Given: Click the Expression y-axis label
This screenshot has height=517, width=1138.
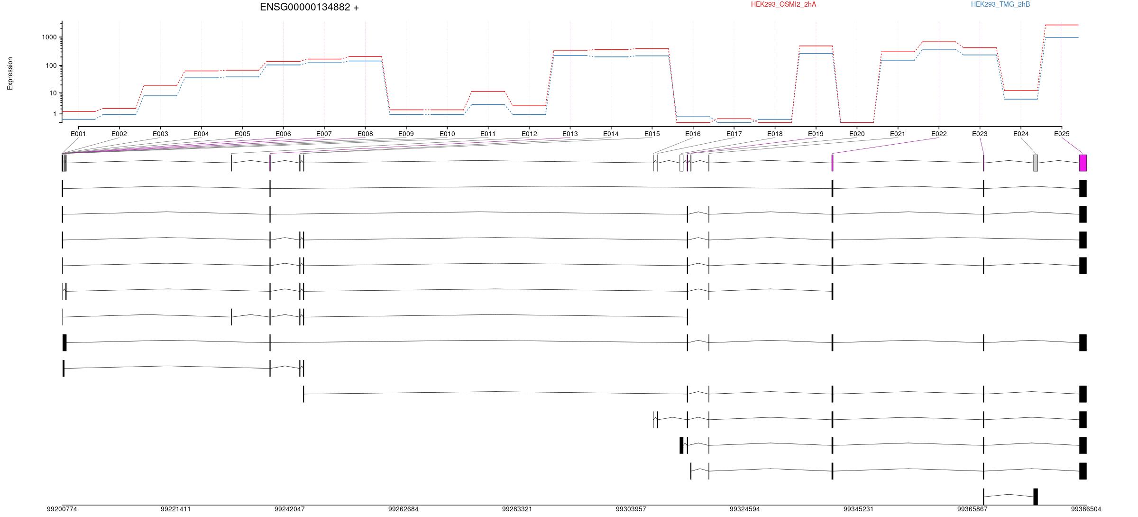Looking at the screenshot, I should [10, 74].
